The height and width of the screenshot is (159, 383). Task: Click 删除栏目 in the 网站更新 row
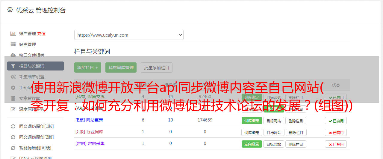pos(296,121)
